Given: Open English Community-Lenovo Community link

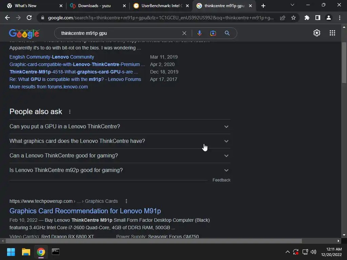Looking at the screenshot, I should coord(52,57).
